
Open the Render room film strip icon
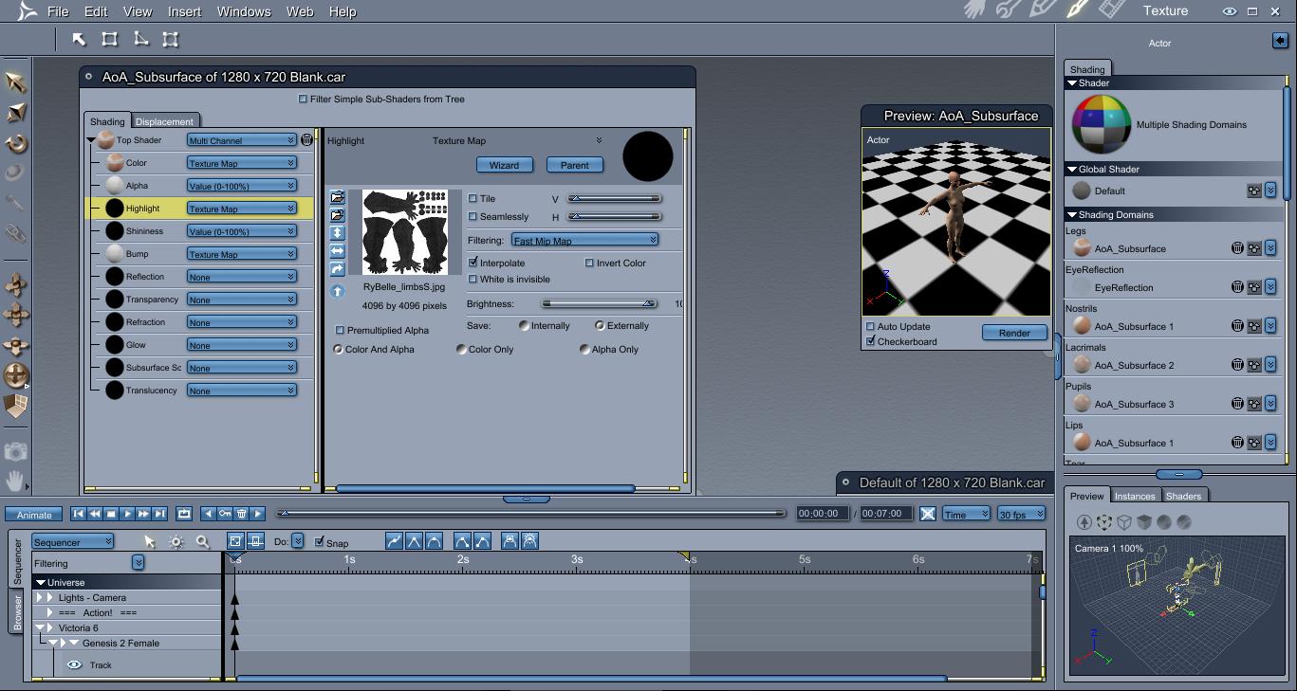point(1110,10)
